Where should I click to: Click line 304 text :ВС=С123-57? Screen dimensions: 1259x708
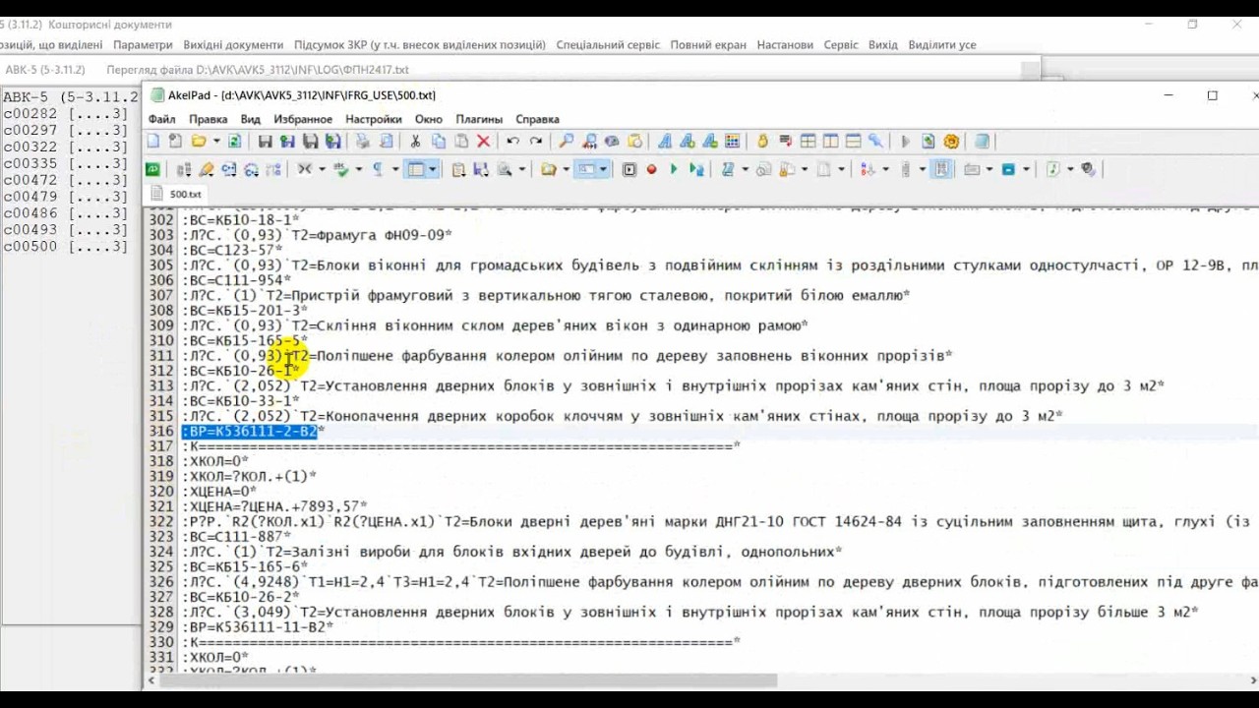point(232,251)
